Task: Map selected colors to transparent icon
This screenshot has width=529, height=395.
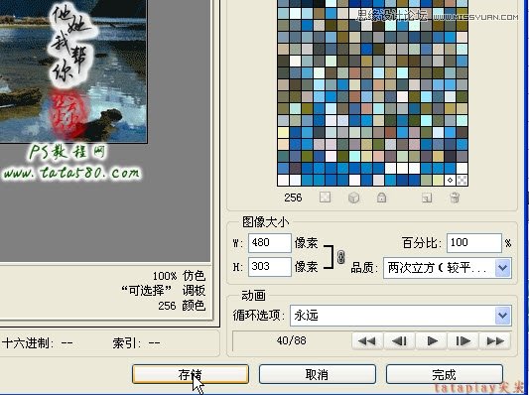Action: [325, 197]
